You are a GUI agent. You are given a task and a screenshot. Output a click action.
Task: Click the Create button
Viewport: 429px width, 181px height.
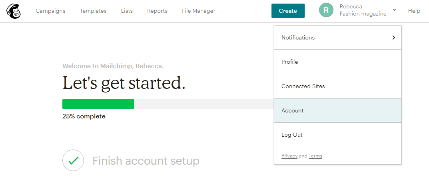coord(288,11)
